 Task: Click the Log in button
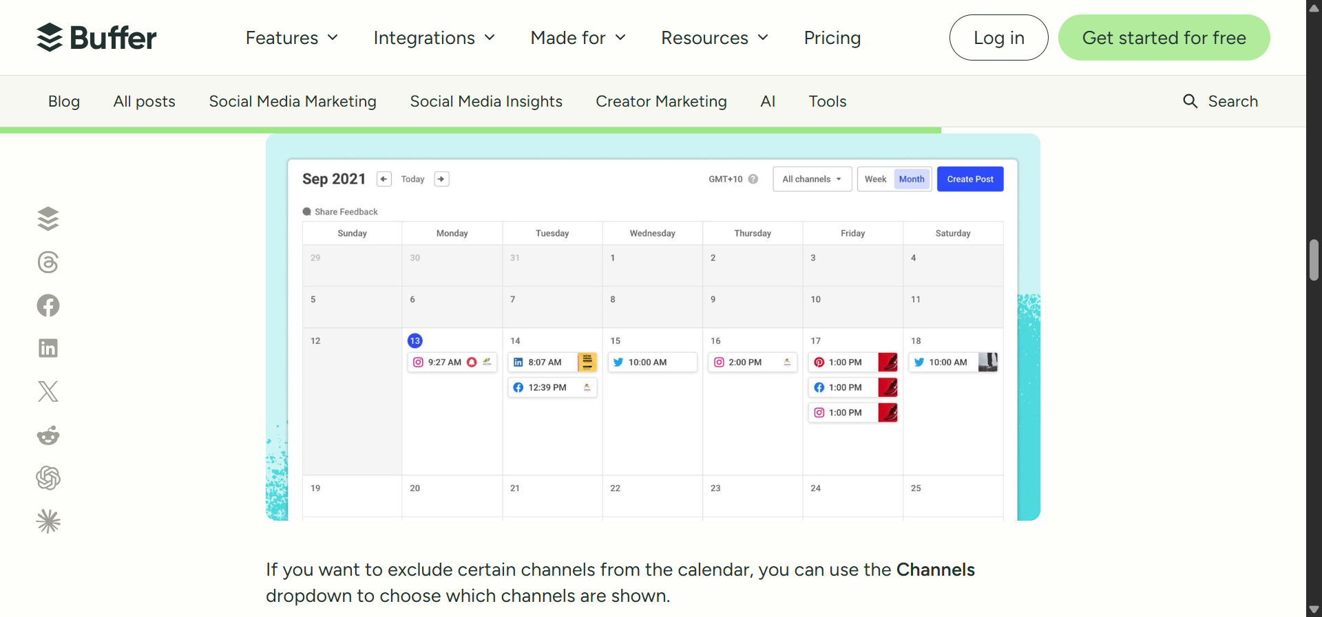click(x=999, y=38)
